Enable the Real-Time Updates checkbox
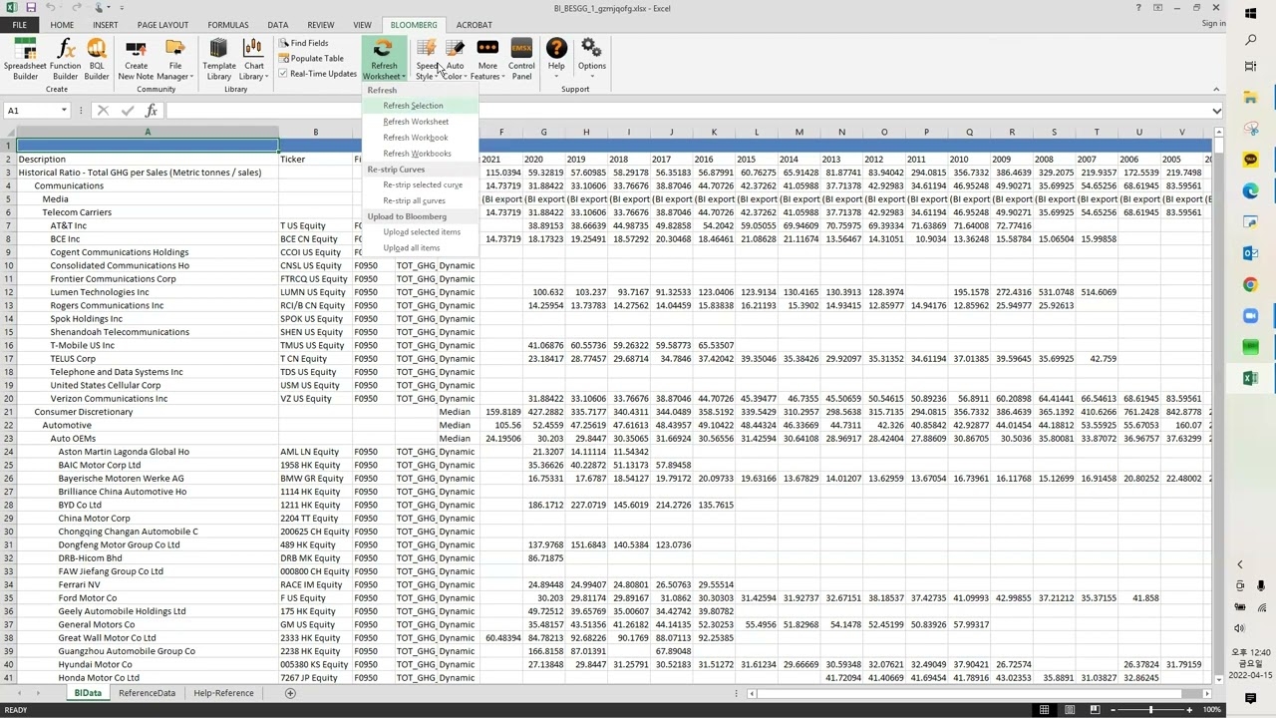1276x718 pixels. coord(284,73)
